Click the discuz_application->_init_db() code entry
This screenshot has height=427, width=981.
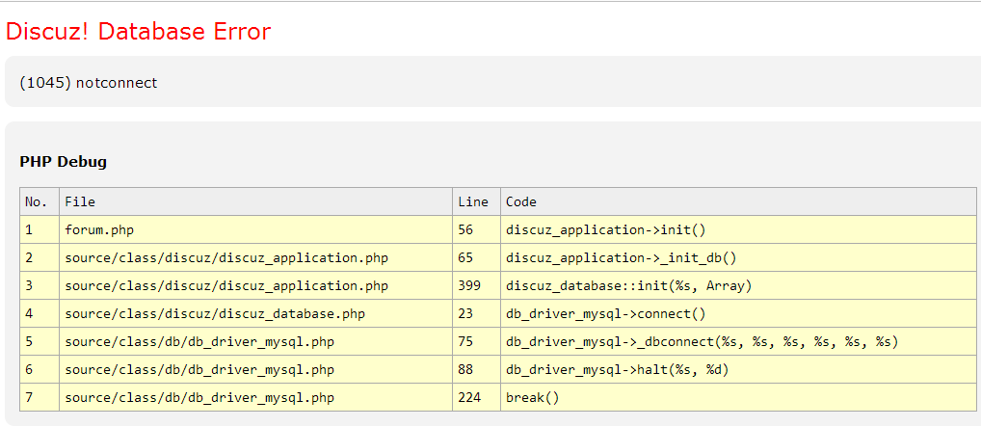coord(622,258)
